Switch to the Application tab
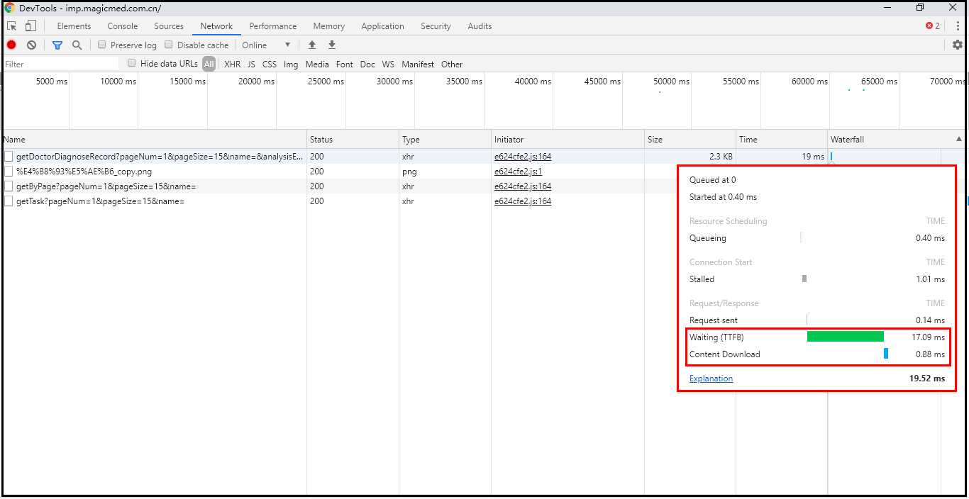 click(x=382, y=26)
